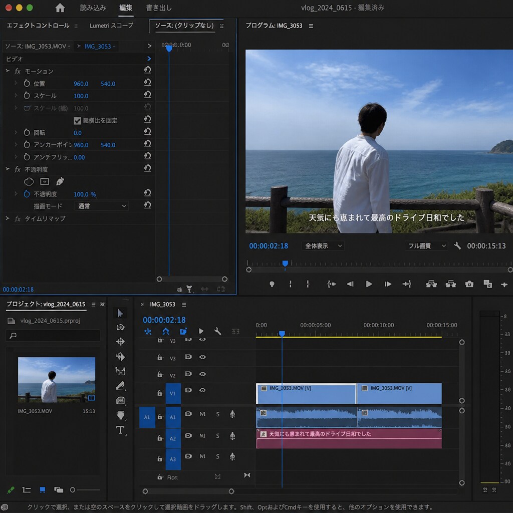Create ellipse mask for opacity
Screen dimensions: 513x513
(29, 181)
